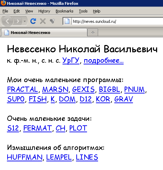Open a new tab with plus button

(x=93, y=33)
